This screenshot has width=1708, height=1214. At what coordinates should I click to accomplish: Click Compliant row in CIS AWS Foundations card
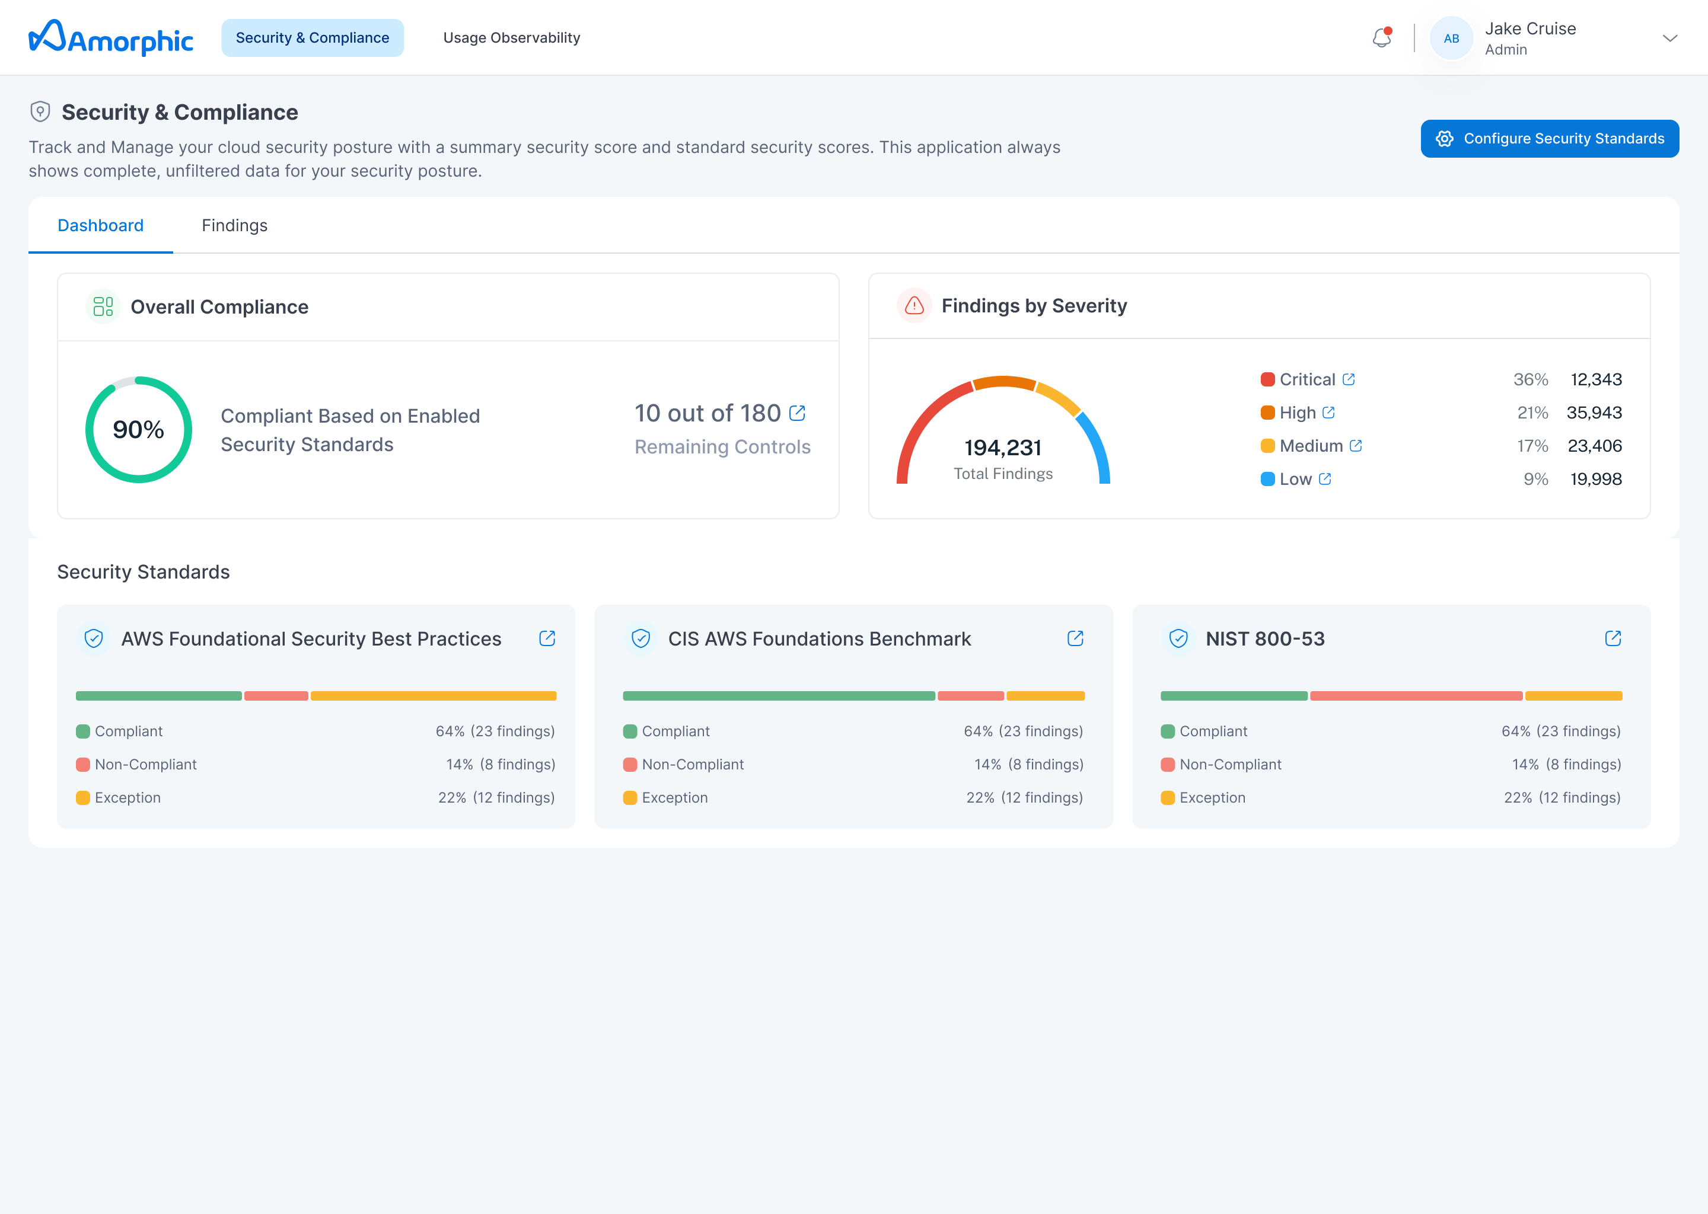(853, 731)
